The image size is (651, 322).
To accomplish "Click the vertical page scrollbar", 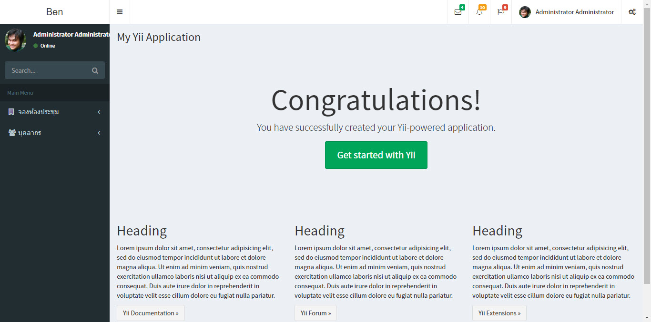I will click(x=647, y=145).
